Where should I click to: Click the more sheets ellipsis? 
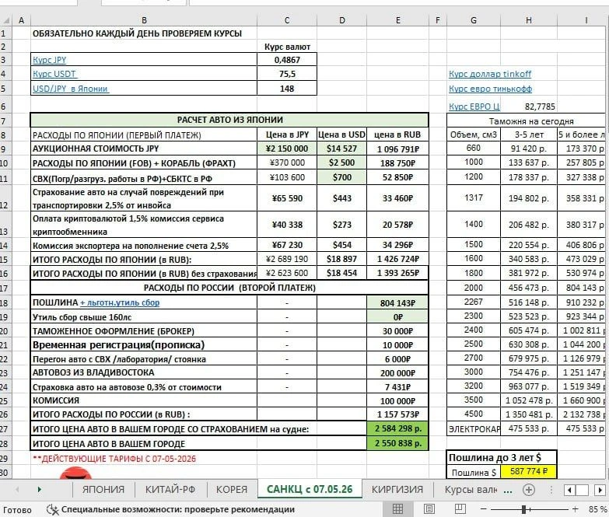pyautogui.click(x=507, y=491)
